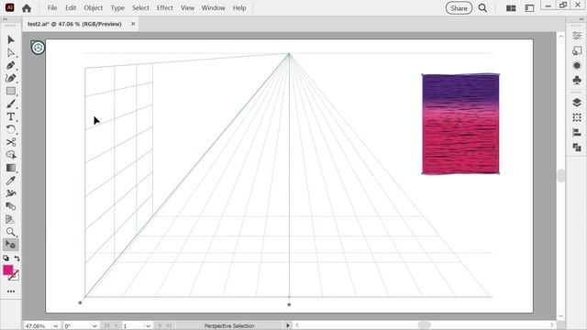The height and width of the screenshot is (330, 587).
Task: Select the Selection tool arrow
Action: (11, 39)
